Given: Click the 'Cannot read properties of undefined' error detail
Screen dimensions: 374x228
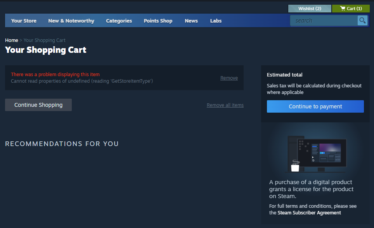Looking at the screenshot, I should point(82,81).
